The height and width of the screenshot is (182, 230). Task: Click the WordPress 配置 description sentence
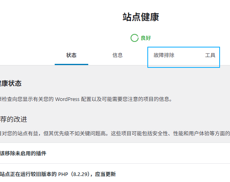tap(86, 99)
